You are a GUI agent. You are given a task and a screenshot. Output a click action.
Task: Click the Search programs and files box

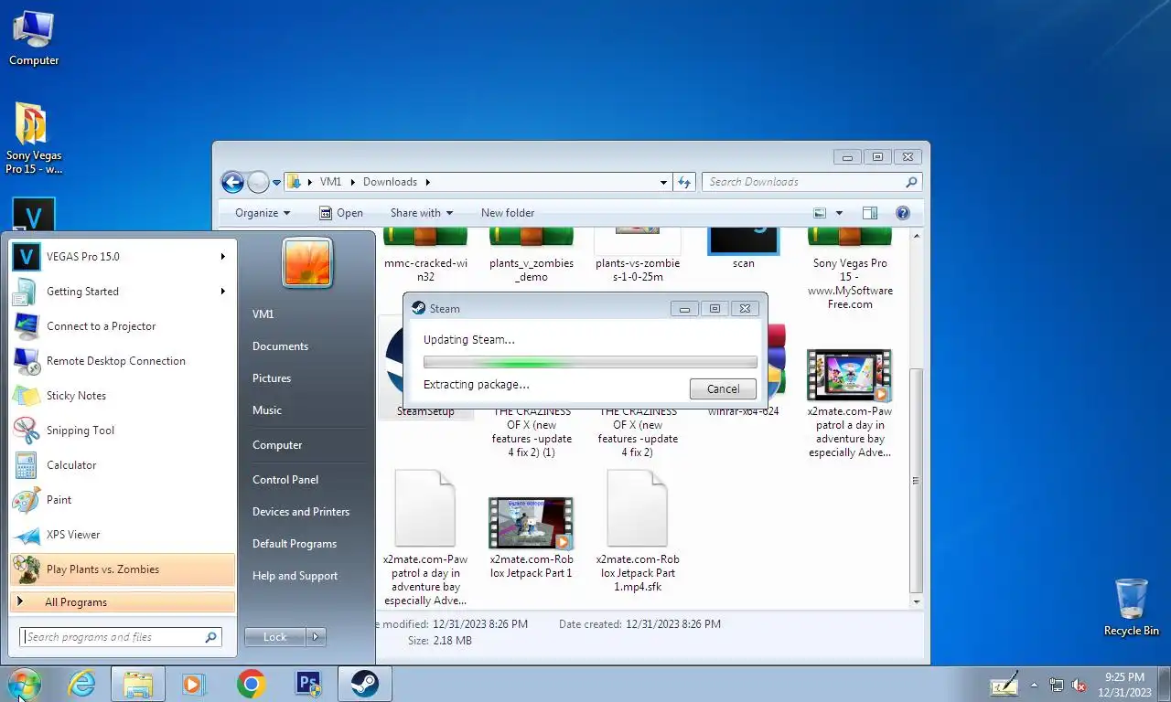[120, 637]
